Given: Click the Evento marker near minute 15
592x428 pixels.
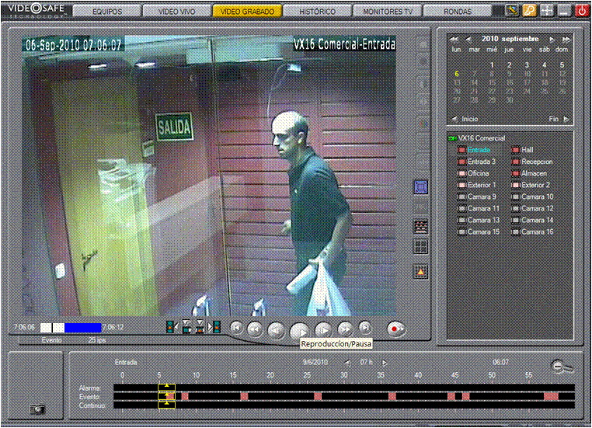Looking at the screenshot, I should tap(244, 396).
